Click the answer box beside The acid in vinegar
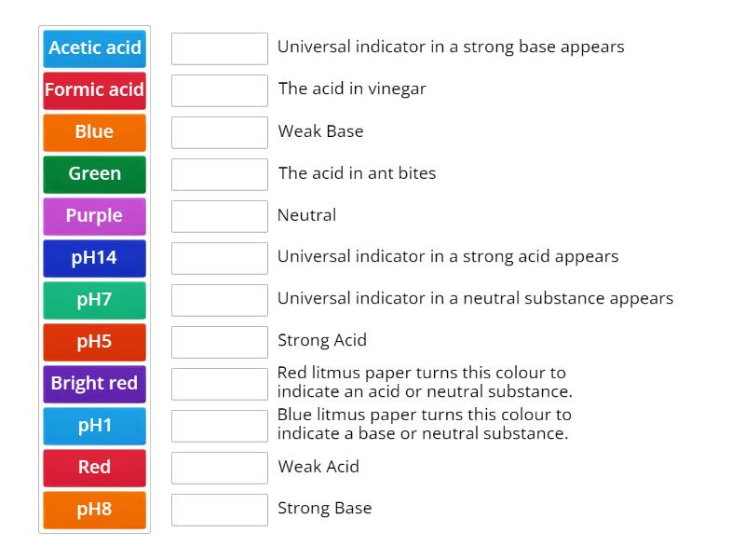Screen dimensions: 745x559 [x=219, y=90]
